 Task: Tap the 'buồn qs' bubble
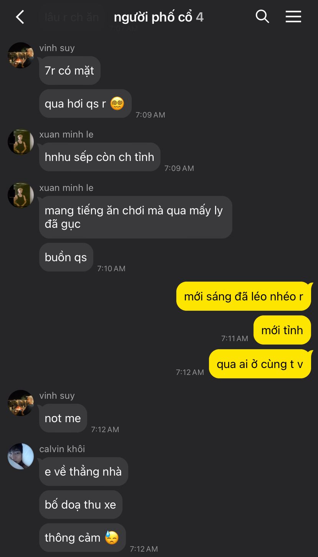click(x=66, y=257)
